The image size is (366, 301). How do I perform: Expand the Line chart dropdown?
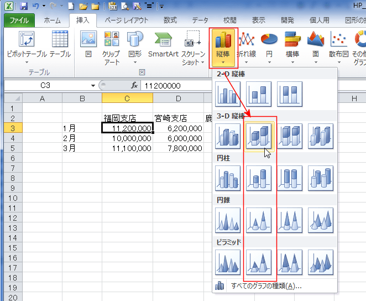pos(245,47)
